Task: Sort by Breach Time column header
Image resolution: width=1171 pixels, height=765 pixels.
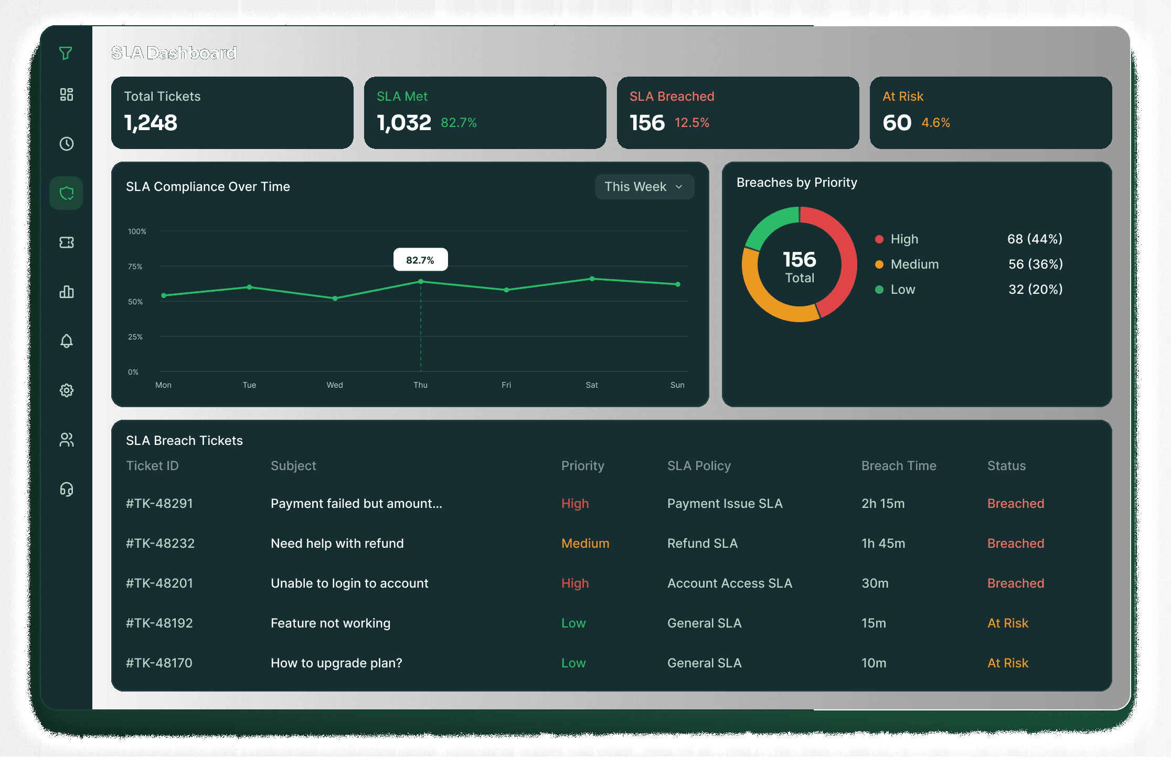Action: pos(899,466)
